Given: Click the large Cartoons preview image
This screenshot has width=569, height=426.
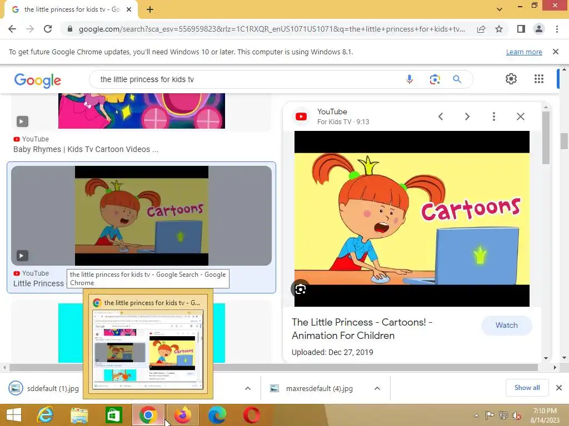Looking at the screenshot, I should tap(412, 219).
